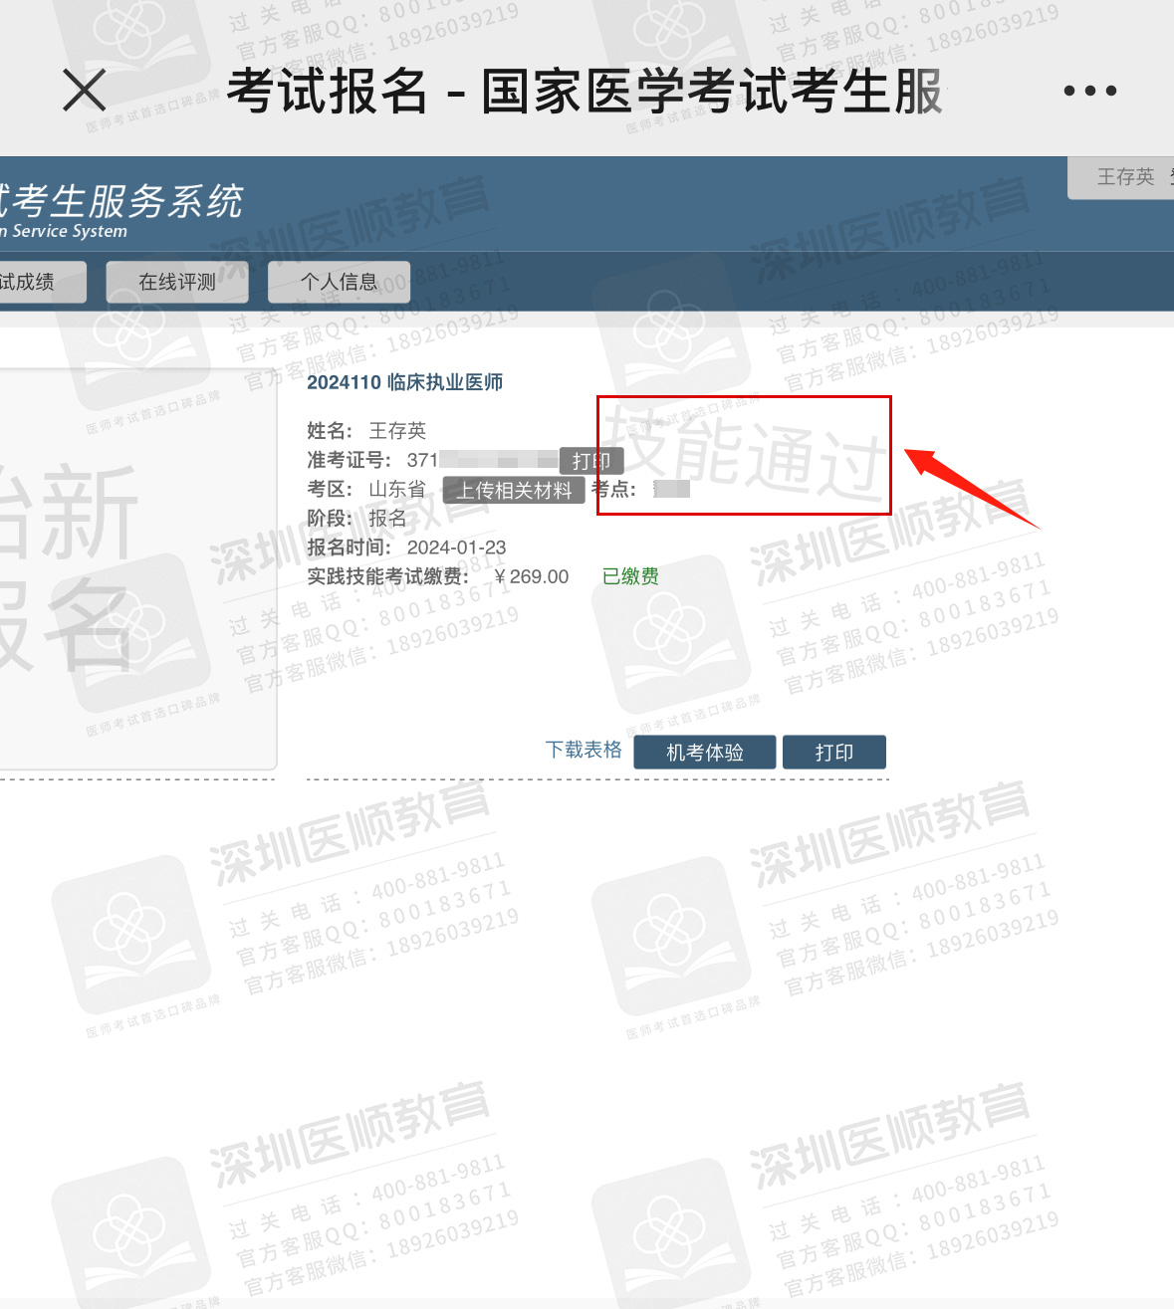Click the page title 考试报名 - 国家医学考试考生服

[585, 91]
